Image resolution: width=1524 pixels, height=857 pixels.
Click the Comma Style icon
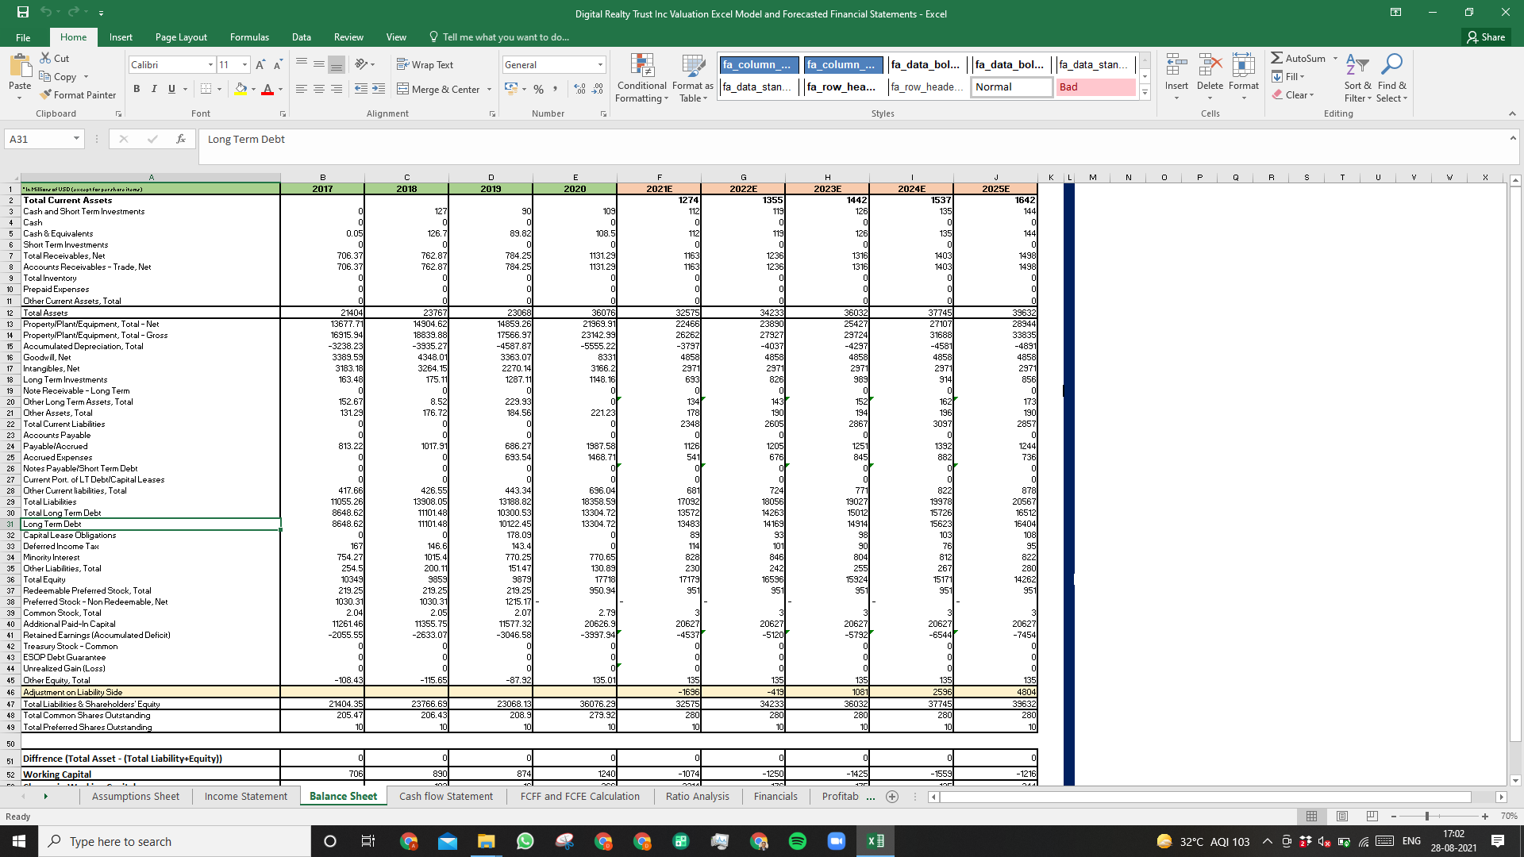tap(556, 89)
